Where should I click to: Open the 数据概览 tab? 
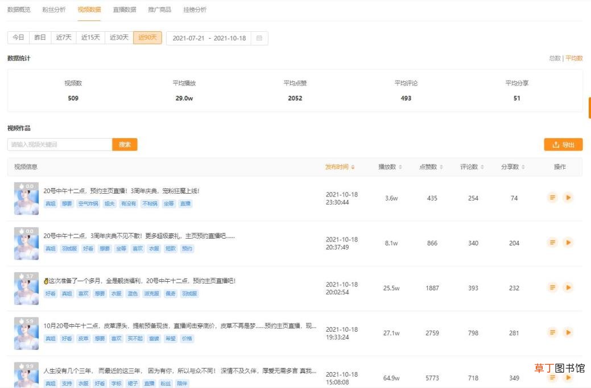point(19,10)
